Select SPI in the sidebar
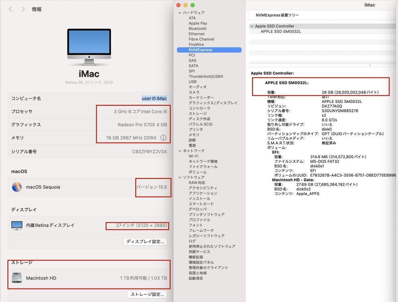Image resolution: width=398 pixels, height=302 pixels. [192, 71]
